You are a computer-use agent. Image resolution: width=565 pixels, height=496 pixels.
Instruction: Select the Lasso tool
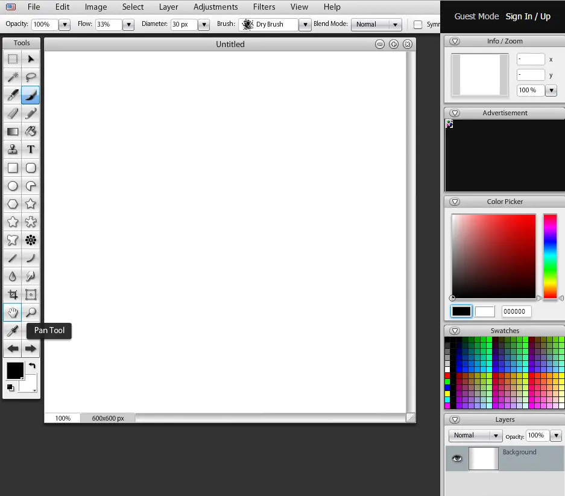(31, 77)
